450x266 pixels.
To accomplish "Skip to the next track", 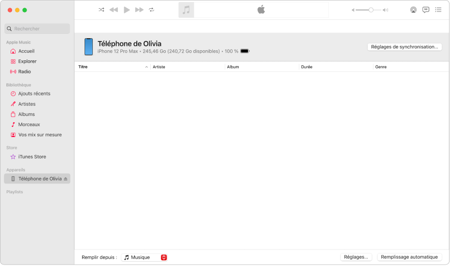I will pyautogui.click(x=139, y=10).
